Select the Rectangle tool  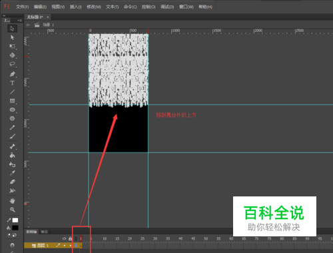[x=12, y=101]
